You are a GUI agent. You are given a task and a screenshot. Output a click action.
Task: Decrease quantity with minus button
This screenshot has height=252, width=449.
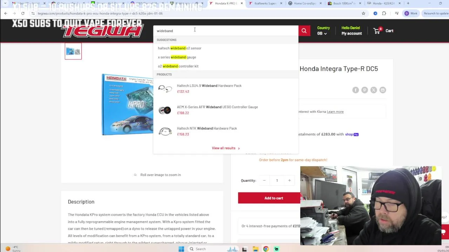click(264, 181)
